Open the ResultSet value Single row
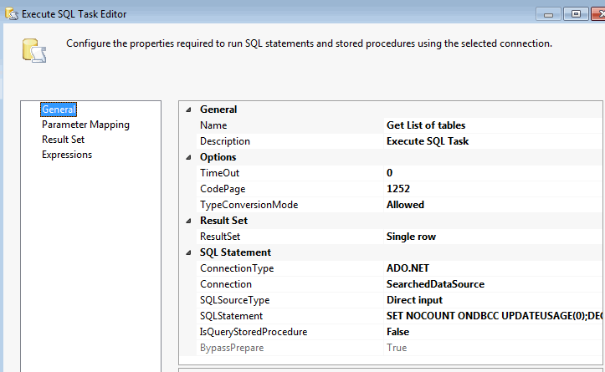605x372 pixels. 494,237
